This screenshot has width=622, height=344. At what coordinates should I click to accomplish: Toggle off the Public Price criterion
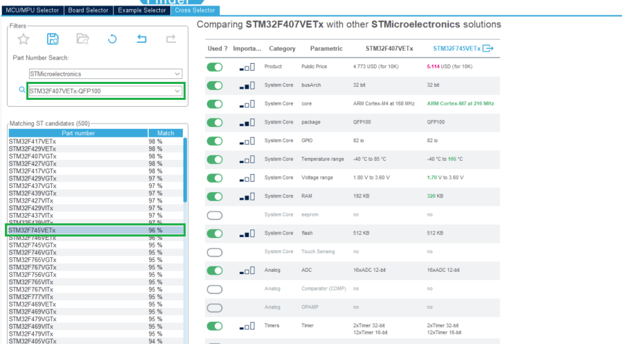click(215, 67)
